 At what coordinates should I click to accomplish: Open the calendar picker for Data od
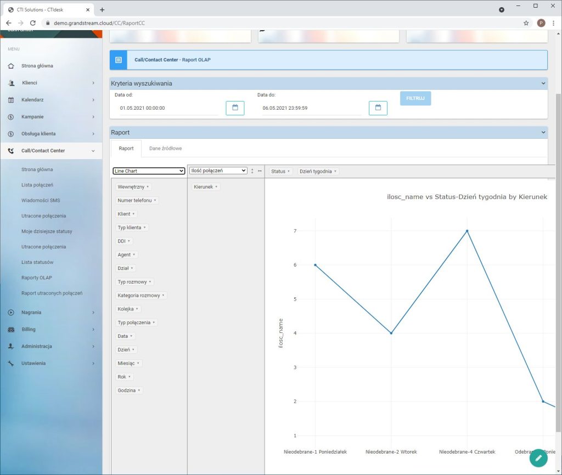[x=235, y=108]
